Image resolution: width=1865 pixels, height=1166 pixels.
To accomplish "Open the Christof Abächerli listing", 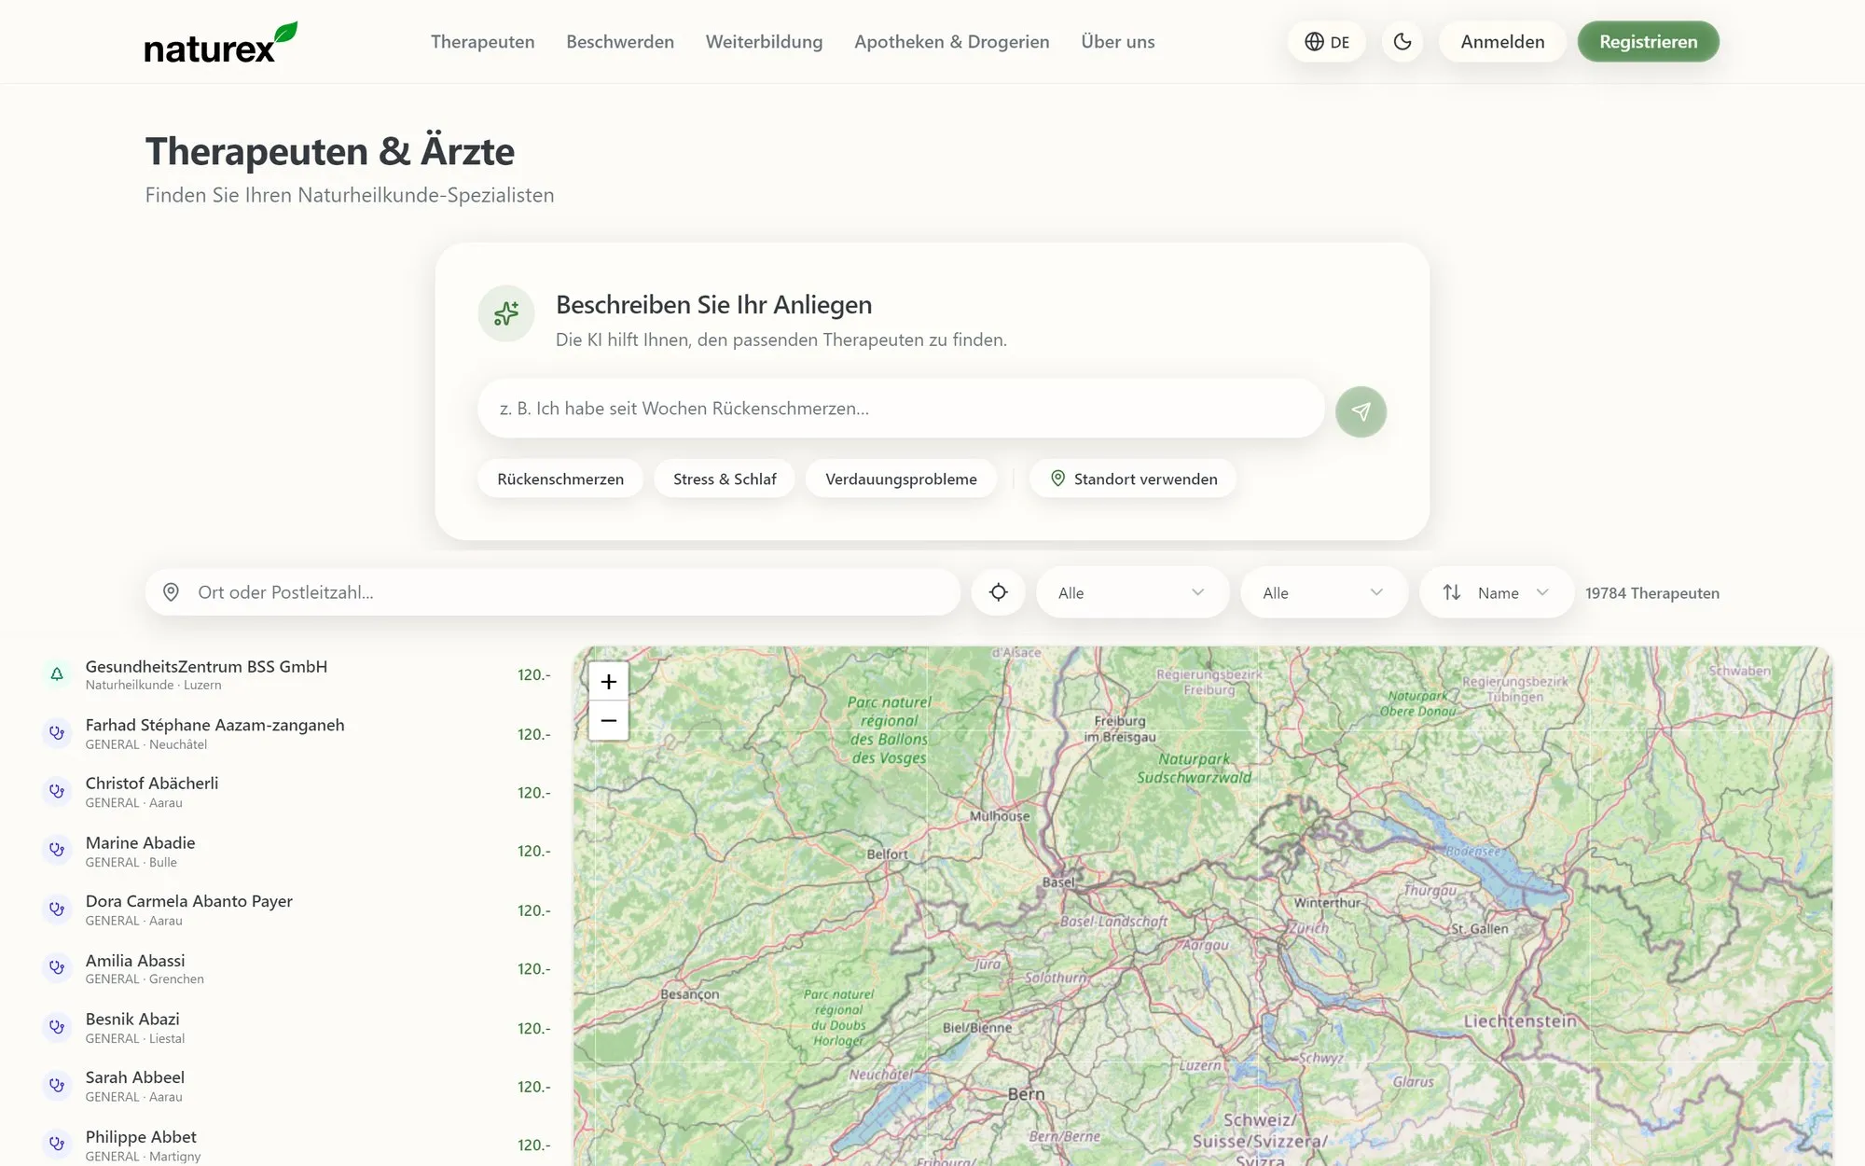I will tap(298, 792).
